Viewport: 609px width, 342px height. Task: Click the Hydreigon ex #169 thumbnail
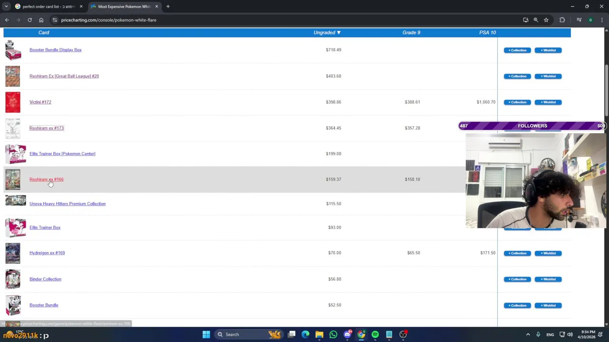coord(13,253)
